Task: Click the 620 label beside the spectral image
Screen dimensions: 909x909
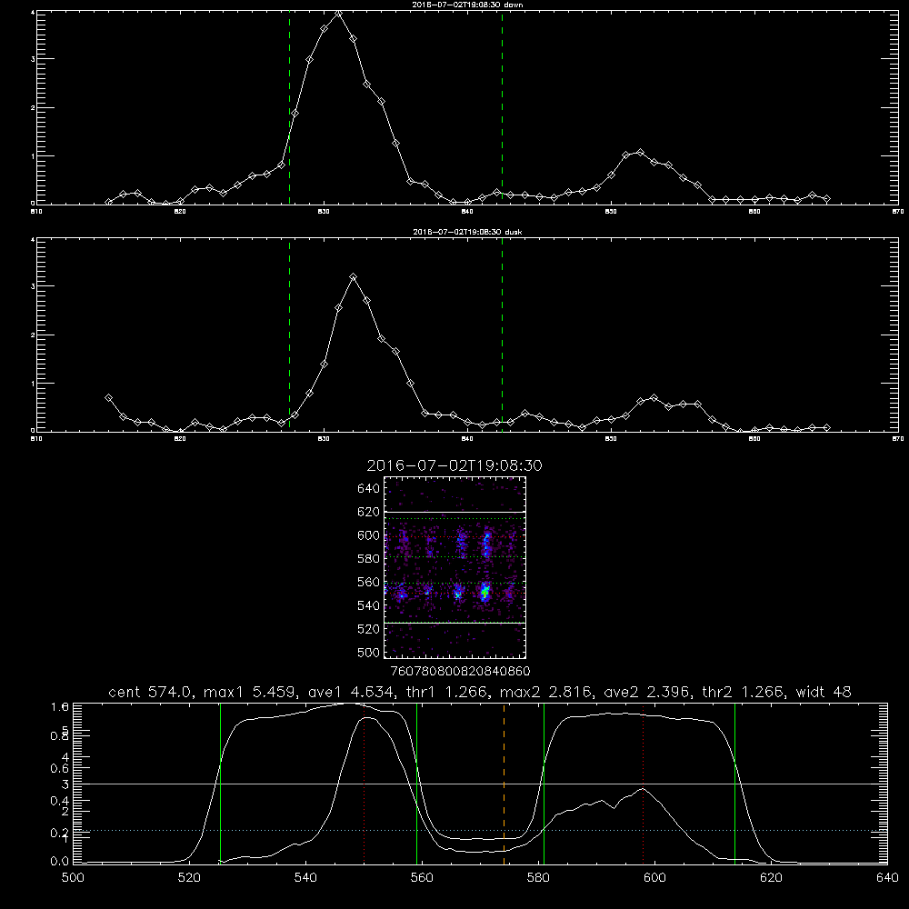Action: [x=369, y=512]
